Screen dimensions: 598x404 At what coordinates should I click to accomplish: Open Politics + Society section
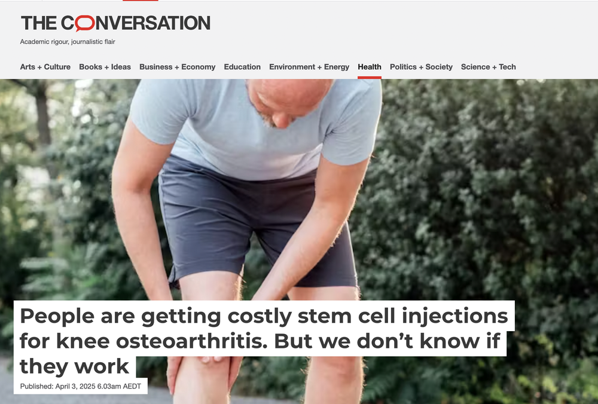click(x=421, y=67)
